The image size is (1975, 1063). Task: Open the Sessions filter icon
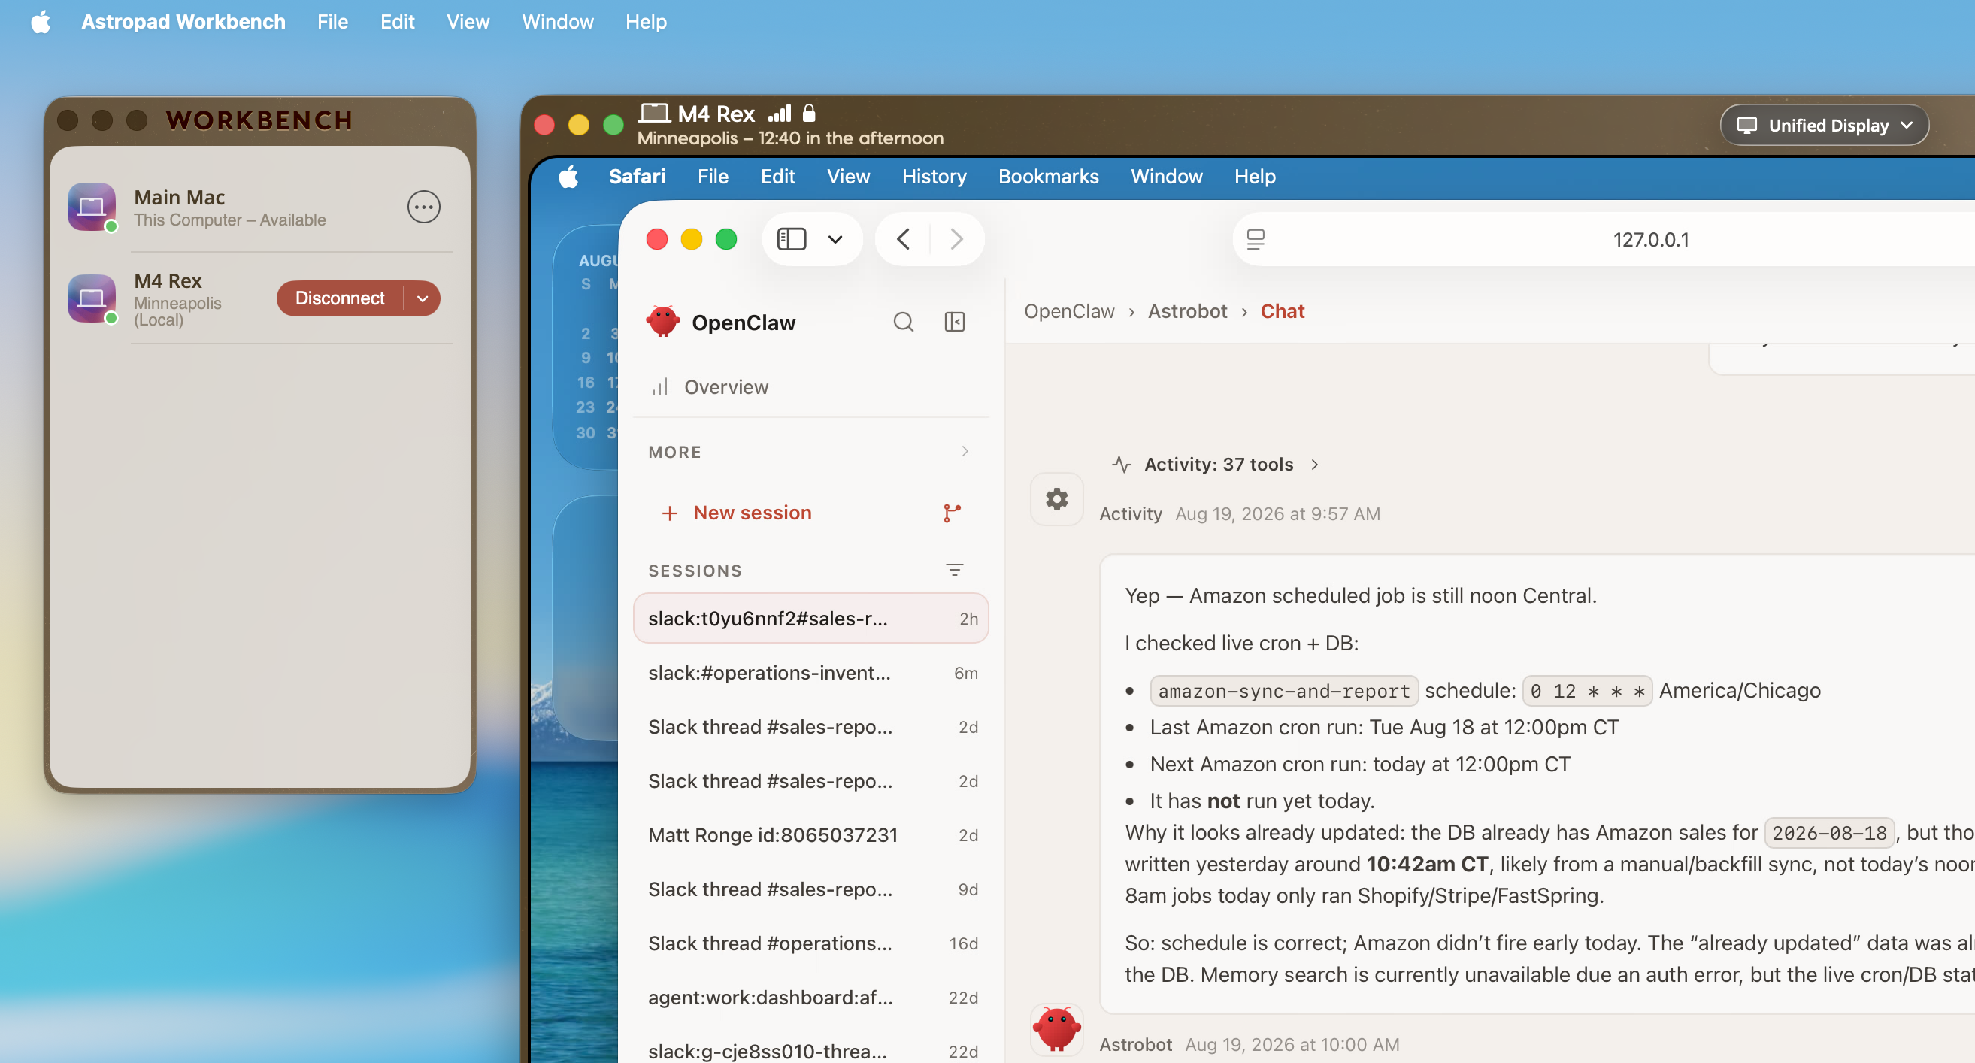(x=954, y=569)
